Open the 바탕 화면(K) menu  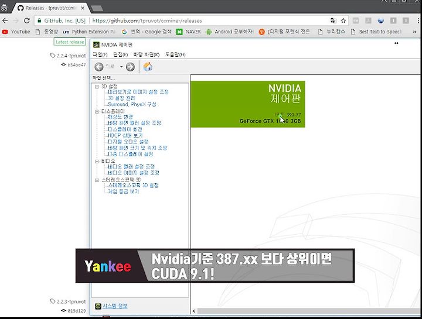tap(147, 54)
